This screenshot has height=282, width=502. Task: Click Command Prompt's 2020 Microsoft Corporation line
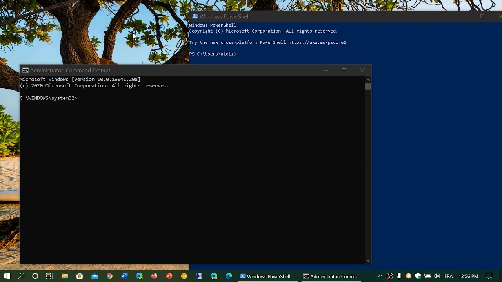[x=94, y=85]
